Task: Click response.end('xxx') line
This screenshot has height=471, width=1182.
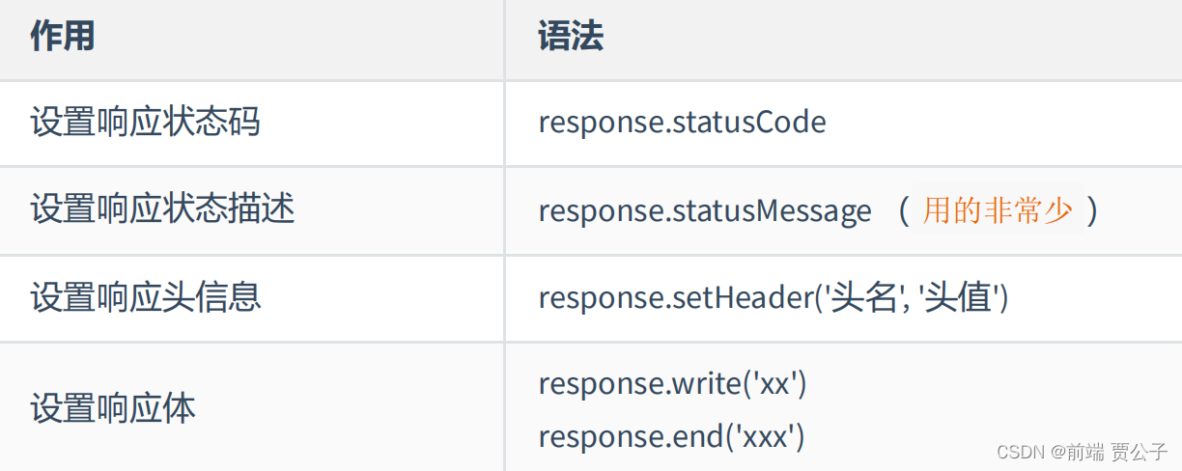Action: (x=671, y=436)
